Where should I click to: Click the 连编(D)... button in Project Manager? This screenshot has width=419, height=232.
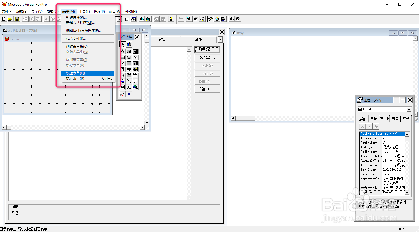pos(207,89)
